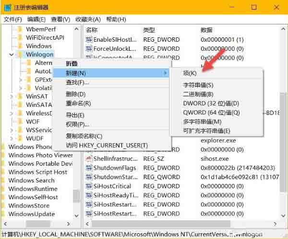Viewport: 288px width, 239px height.
Task: Click the value list vertical scroll-down arrow
Action: click(283, 216)
